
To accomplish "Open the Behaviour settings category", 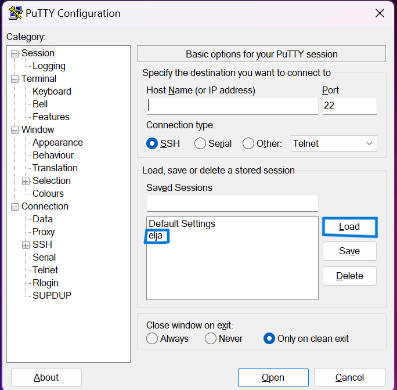I will (x=53, y=155).
